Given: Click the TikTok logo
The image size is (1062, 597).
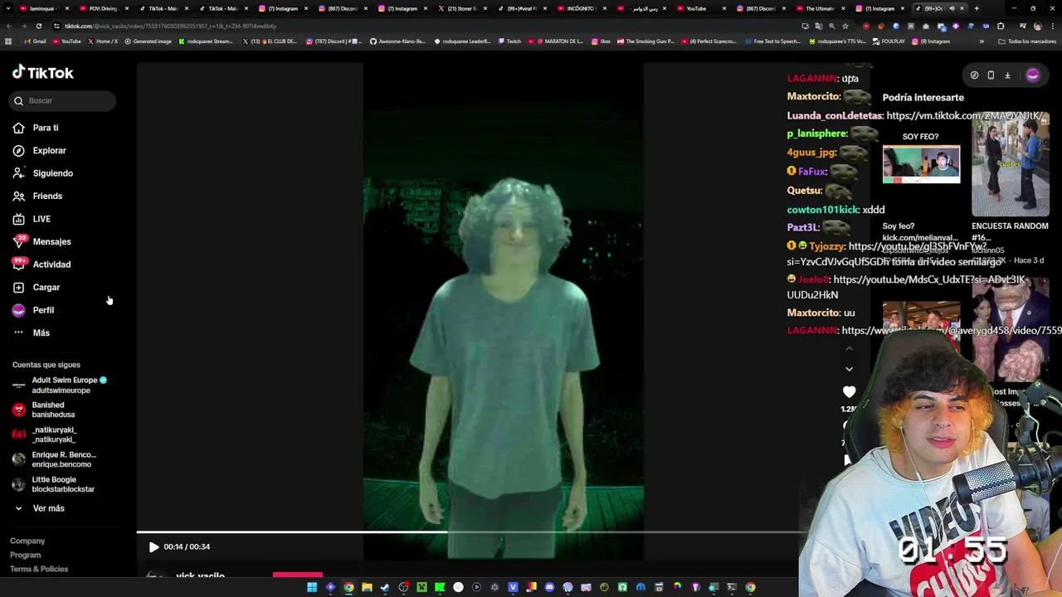Looking at the screenshot, I should (x=42, y=73).
